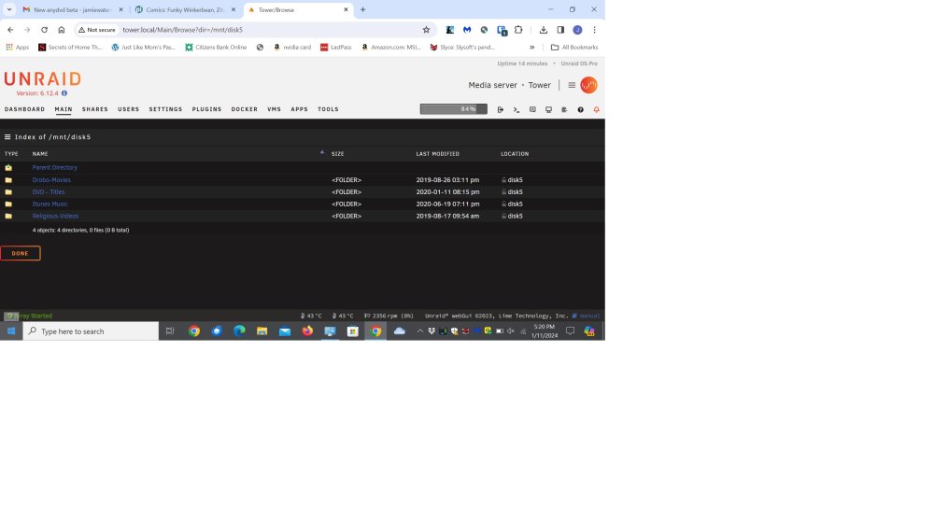The height and width of the screenshot is (520, 934).
Task: Open the All Bookmarks folder
Action: (x=574, y=47)
